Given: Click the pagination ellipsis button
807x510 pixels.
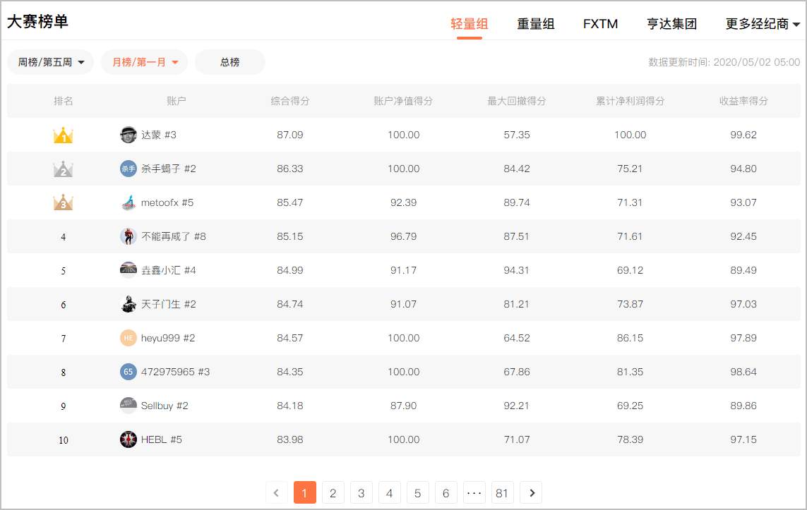Looking at the screenshot, I should coord(474,493).
